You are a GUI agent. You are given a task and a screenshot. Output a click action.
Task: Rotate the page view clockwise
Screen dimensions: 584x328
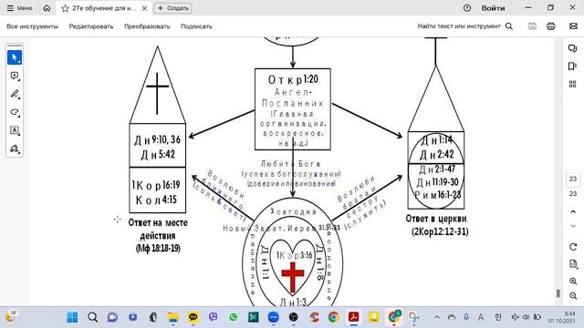click(573, 247)
